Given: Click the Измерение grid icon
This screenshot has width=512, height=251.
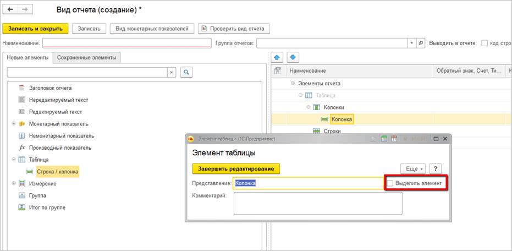Looking at the screenshot, I should pyautogui.click(x=22, y=184).
